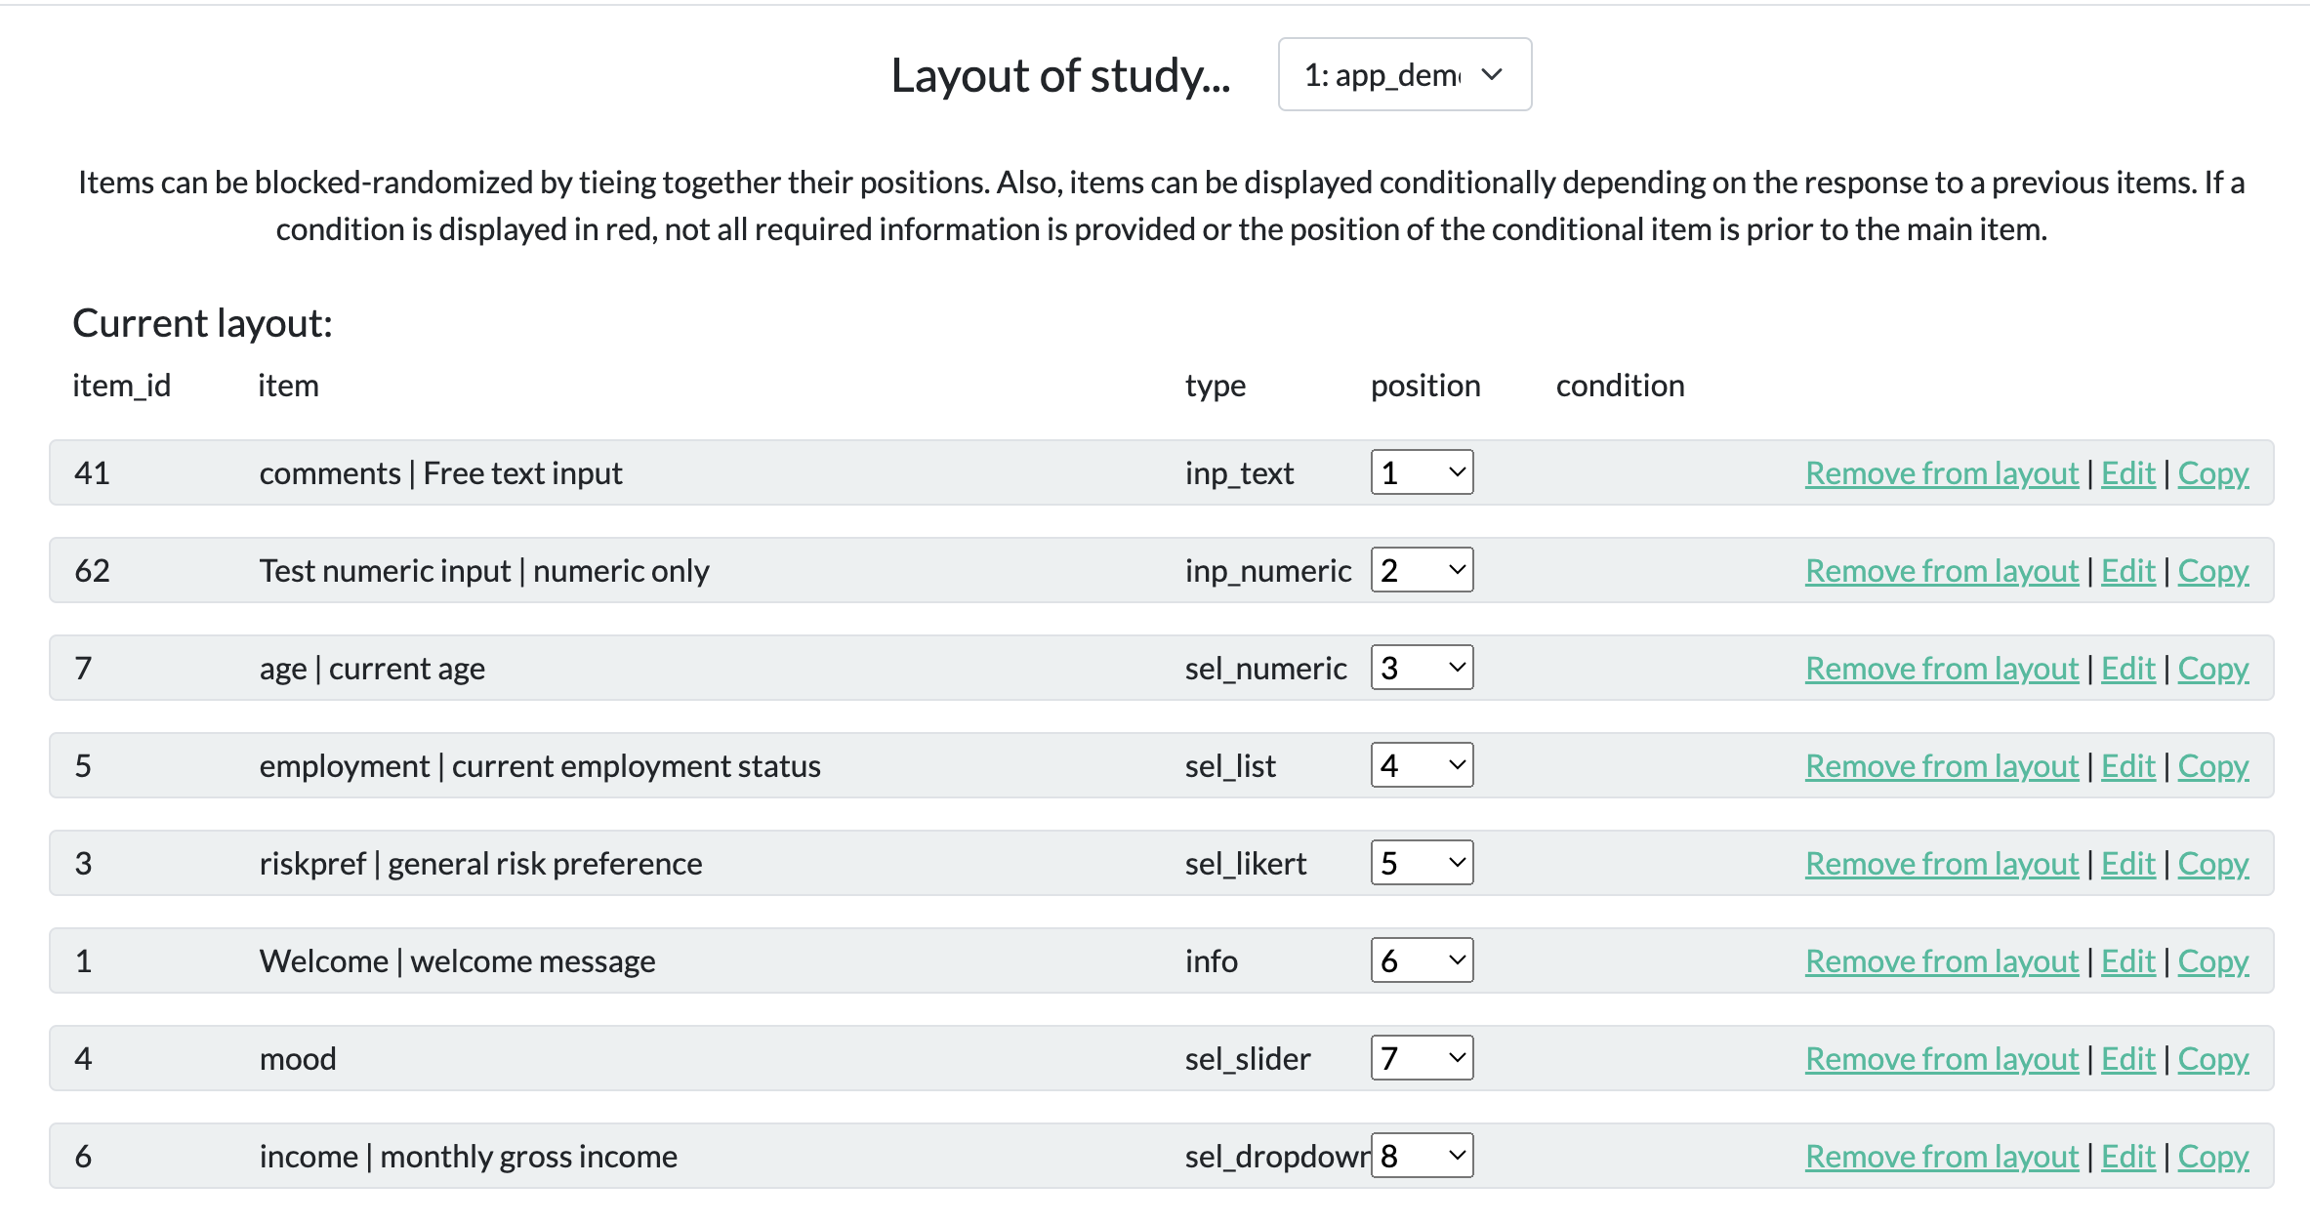Open position dropdown for comments row
The width and height of the screenshot is (2310, 1224).
[x=1422, y=472]
